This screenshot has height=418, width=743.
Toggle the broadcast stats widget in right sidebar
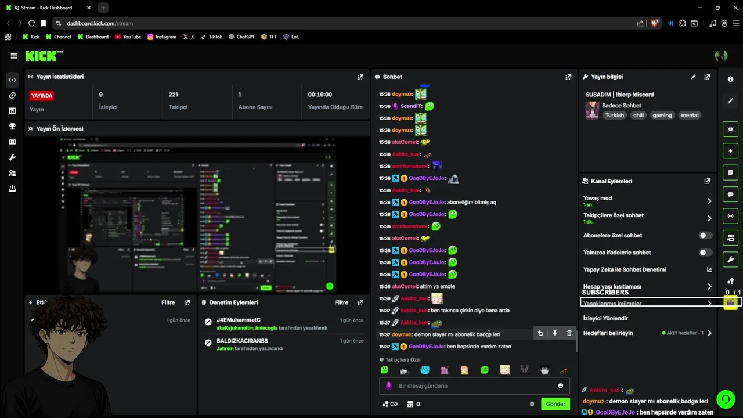pos(730,216)
